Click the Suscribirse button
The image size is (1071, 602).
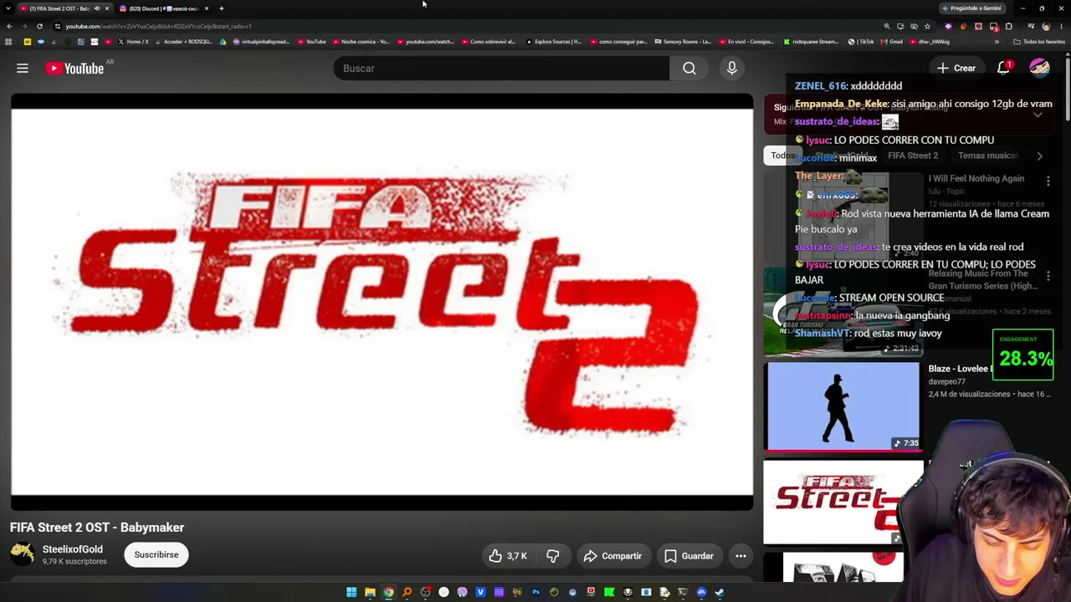156,555
